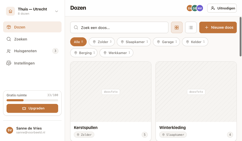
Task: Switch to grid view
Action: (x=177, y=27)
